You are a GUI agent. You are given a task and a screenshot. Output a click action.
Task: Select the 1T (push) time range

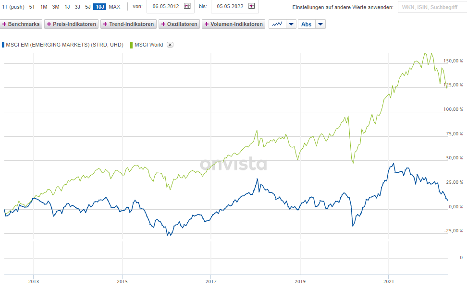point(13,7)
